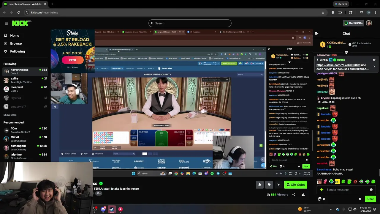
Task: Reload the page
Action: click(18, 12)
